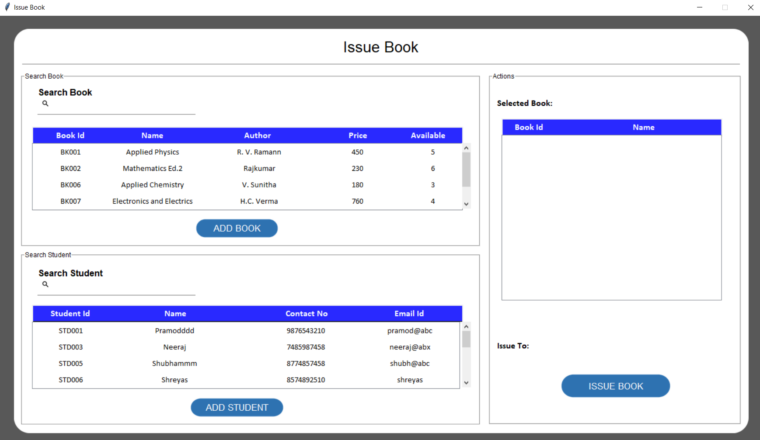The width and height of the screenshot is (760, 440).
Task: Select student STD003 Neeraj
Action: 174,347
